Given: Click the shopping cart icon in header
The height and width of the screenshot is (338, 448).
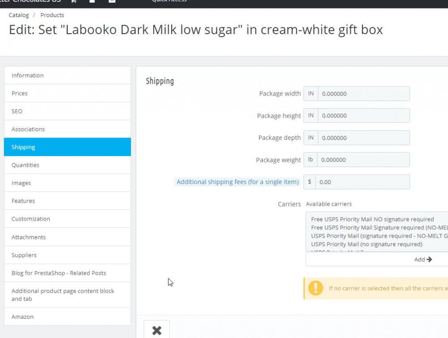Looking at the screenshot, I should tap(74, 1).
